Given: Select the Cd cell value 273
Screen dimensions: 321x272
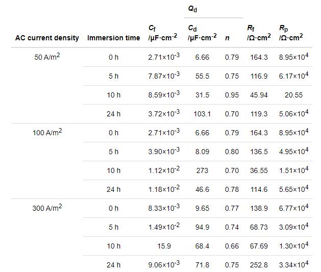Looking at the screenshot, I should coord(202,170).
